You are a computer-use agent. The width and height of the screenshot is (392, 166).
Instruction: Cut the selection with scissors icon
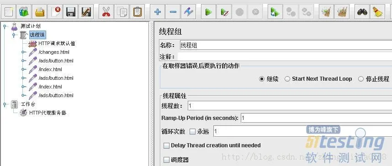click(x=106, y=12)
